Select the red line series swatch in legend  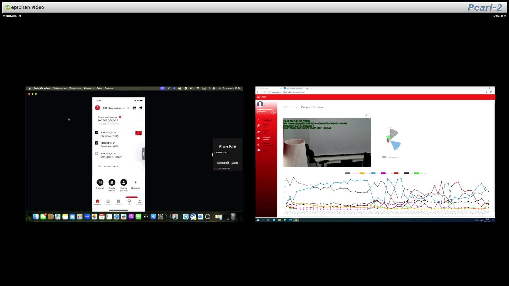[396, 173]
